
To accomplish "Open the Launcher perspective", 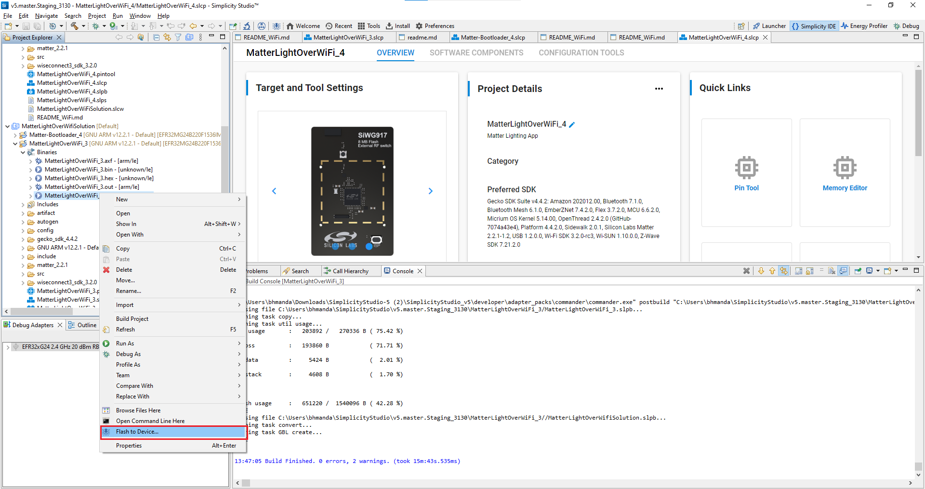I will (769, 26).
